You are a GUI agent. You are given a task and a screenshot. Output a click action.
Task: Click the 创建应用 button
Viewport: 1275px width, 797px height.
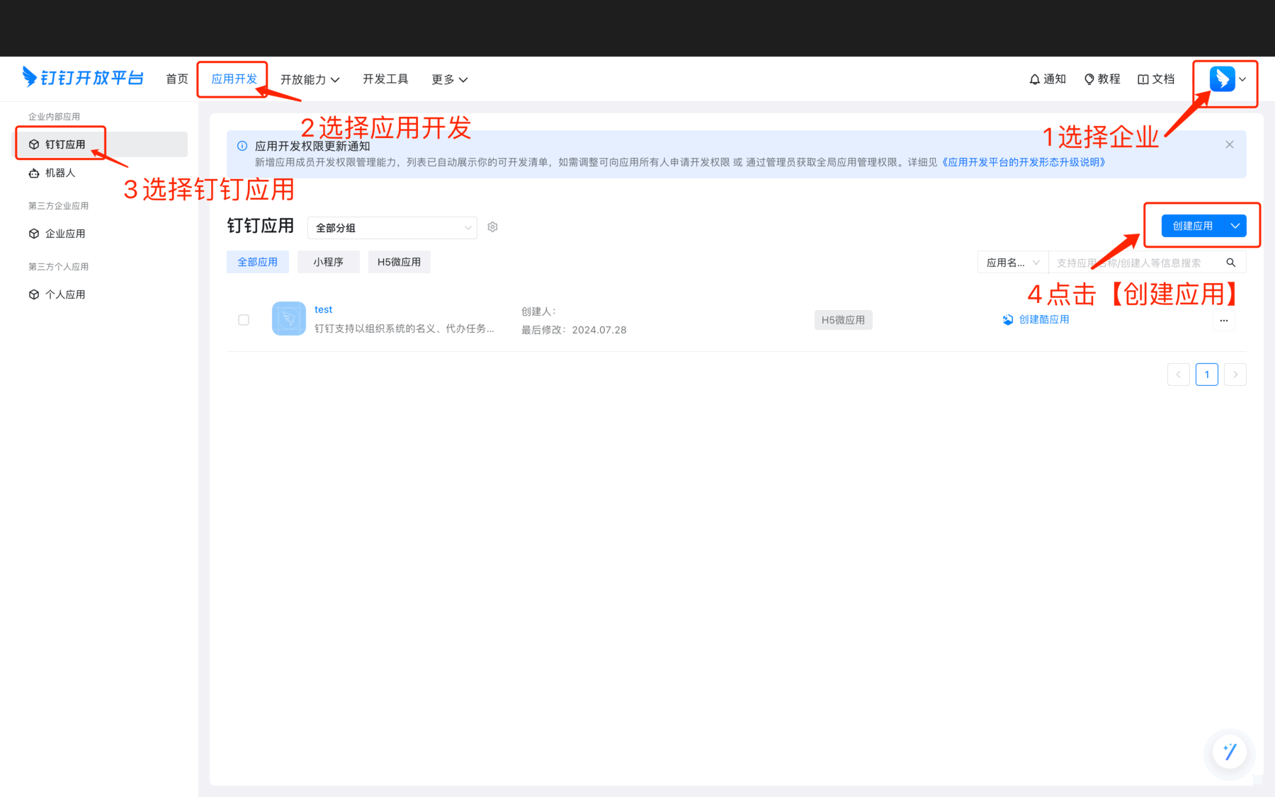pos(1193,226)
